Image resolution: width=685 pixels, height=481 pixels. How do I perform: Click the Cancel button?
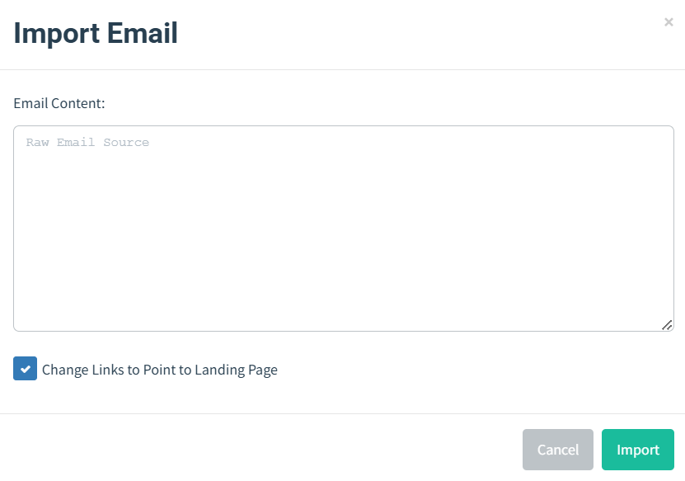558,450
